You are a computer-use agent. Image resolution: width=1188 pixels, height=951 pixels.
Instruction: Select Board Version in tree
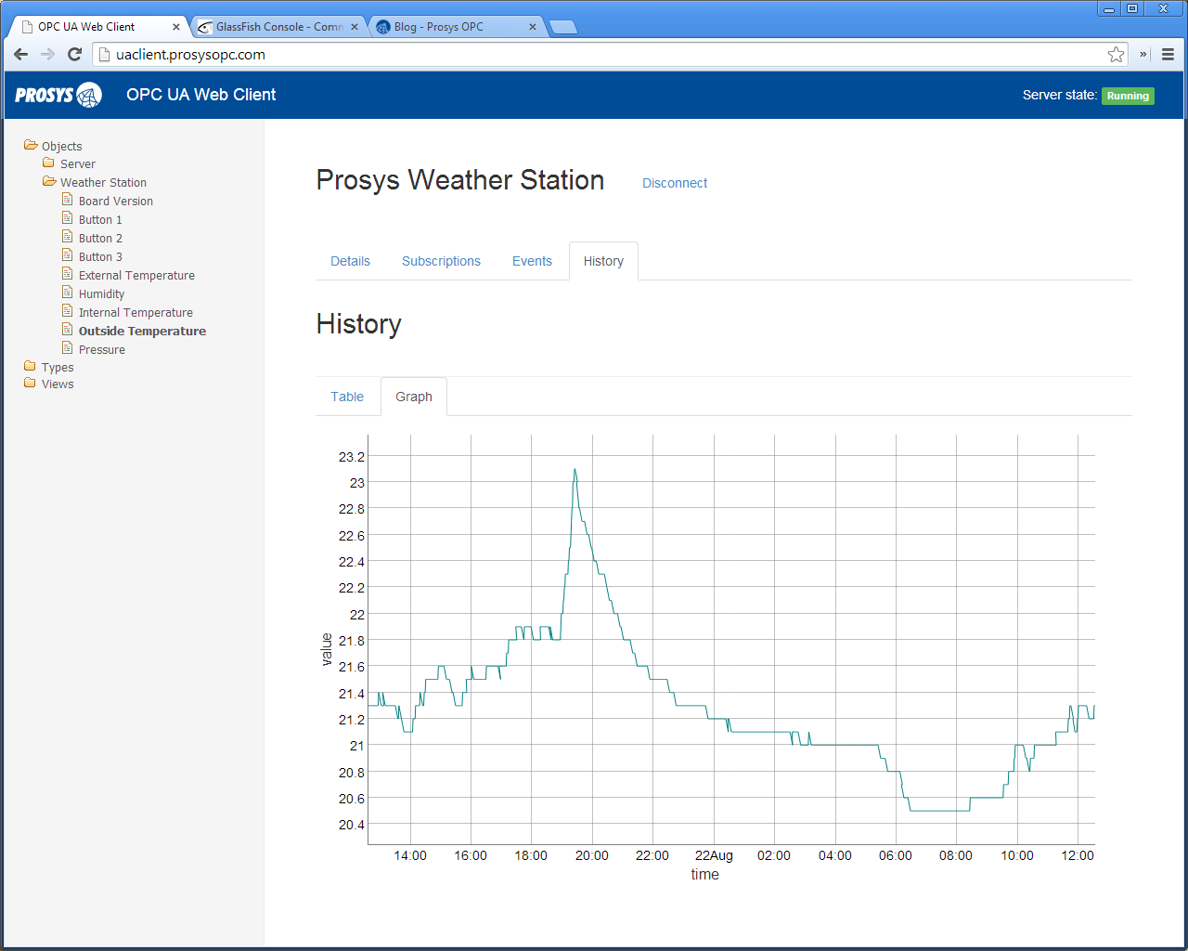116,201
